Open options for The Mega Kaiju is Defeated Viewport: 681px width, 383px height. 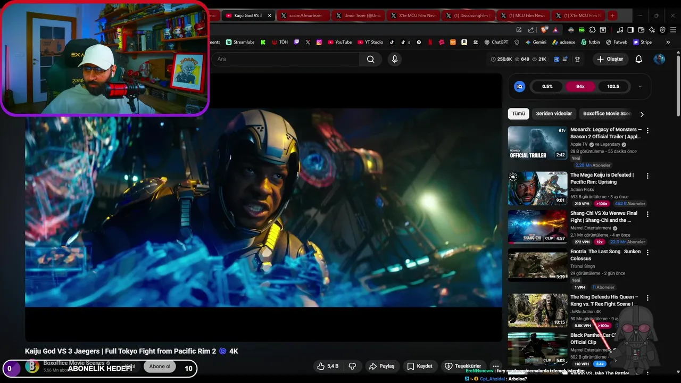tap(647, 176)
